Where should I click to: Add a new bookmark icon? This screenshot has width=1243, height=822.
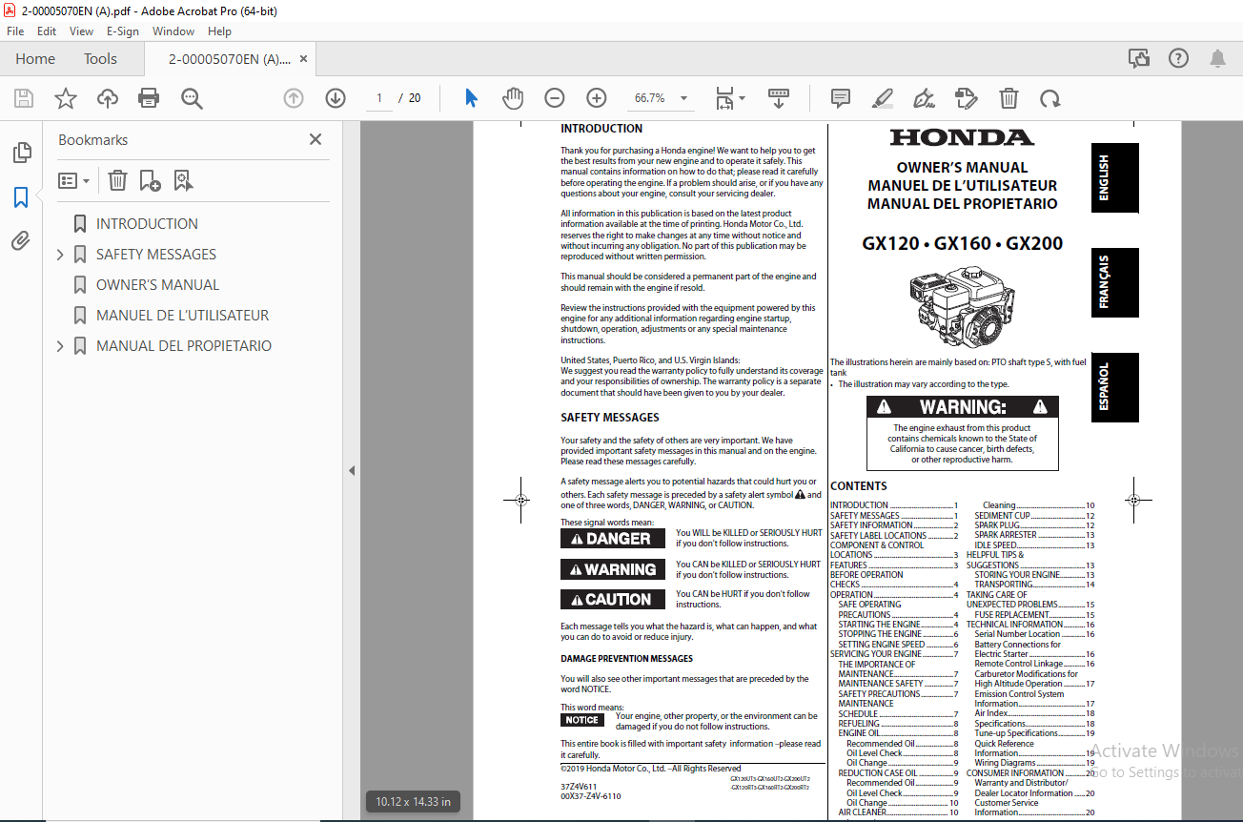150,180
